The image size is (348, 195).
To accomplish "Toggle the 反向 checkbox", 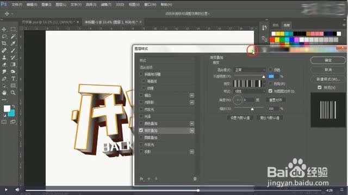I will click(270, 84).
